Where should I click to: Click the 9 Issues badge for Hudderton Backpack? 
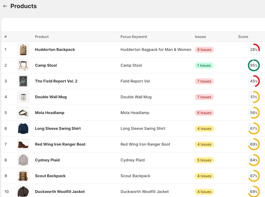click(x=204, y=50)
